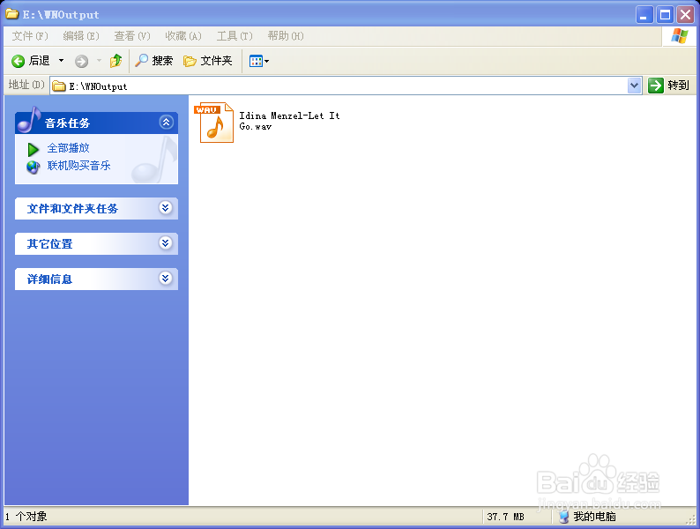
Task: Expand the 详细信息 panel
Action: pos(165,278)
